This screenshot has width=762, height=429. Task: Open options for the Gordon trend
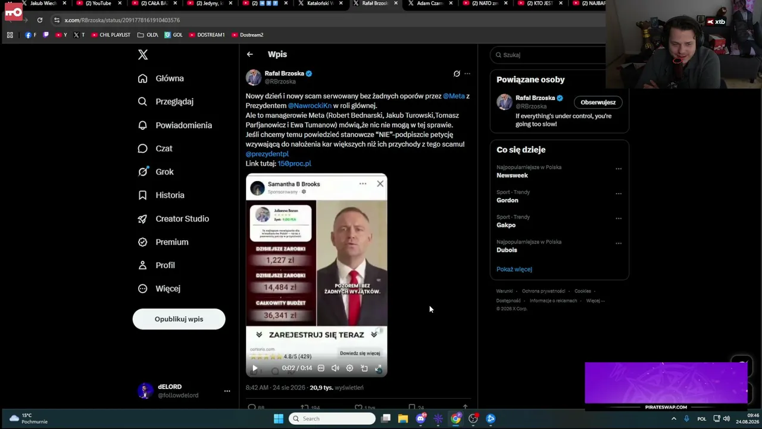[619, 194]
